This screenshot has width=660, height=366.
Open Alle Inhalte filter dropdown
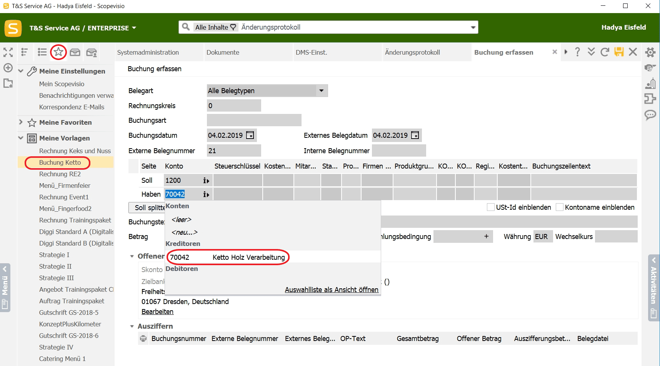[x=215, y=27]
